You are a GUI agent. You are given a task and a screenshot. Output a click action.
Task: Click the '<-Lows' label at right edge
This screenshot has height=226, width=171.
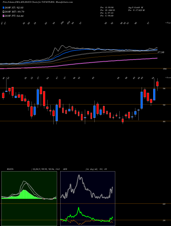[x=168, y=78]
